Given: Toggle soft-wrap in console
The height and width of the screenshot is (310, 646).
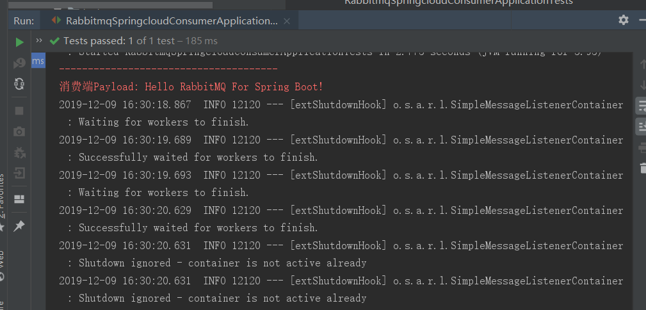Looking at the screenshot, I should tap(642, 106).
